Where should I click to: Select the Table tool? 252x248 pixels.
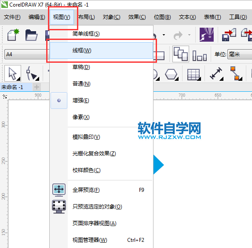point(194,74)
